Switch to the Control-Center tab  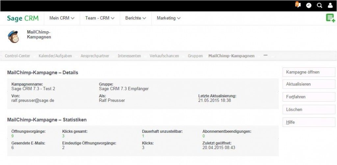[17, 56]
